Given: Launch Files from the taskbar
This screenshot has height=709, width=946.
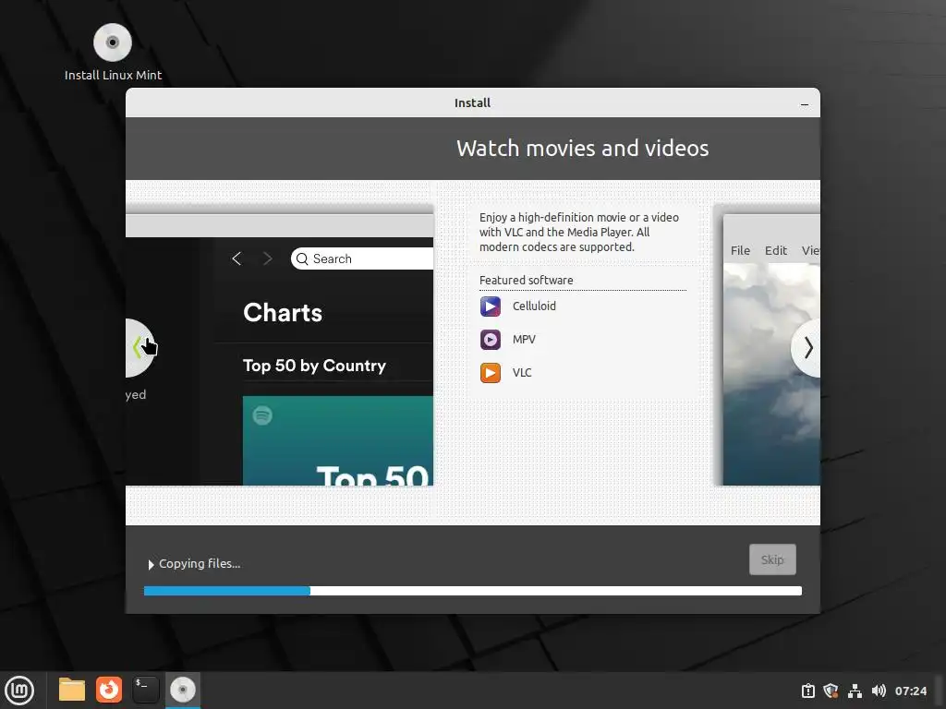Looking at the screenshot, I should tap(72, 690).
